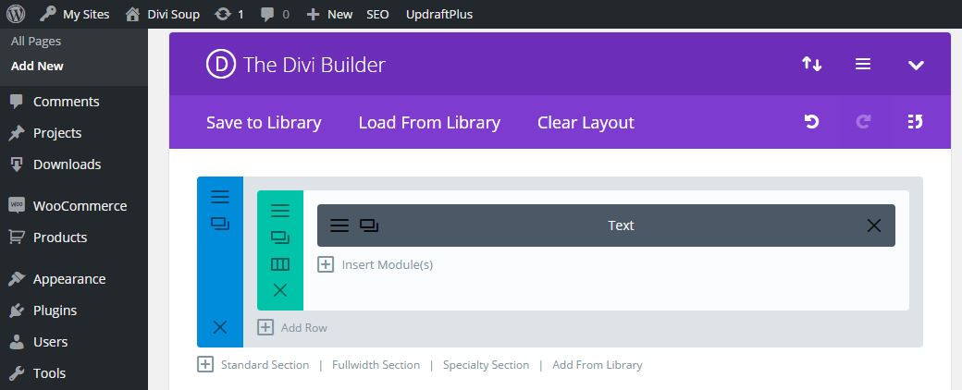This screenshot has height=390, width=962.
Task: Open green row settings icon
Action: tap(279, 211)
